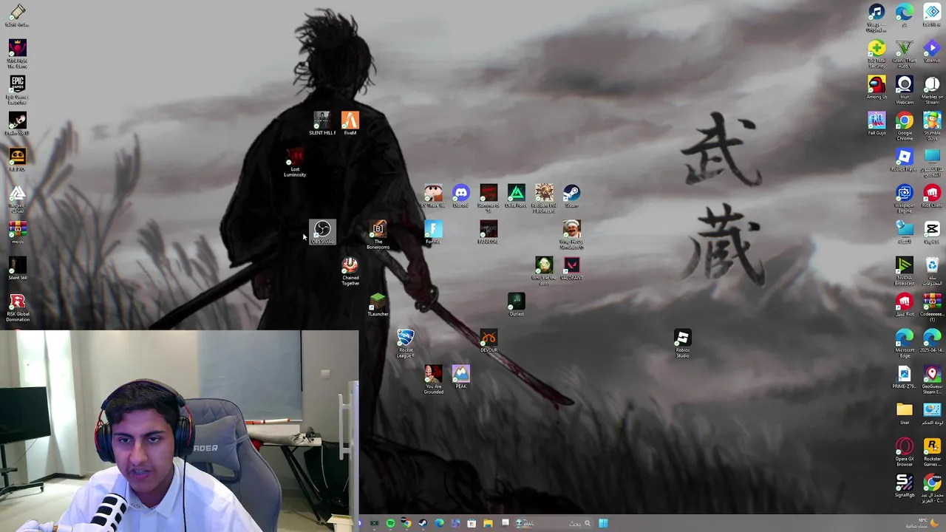This screenshot has width=946, height=532.
Task: Open the PRIME-Z79 image file icon
Action: point(905,377)
